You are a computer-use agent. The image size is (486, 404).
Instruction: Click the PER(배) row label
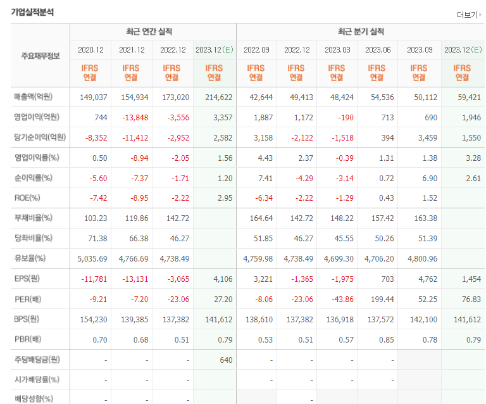click(x=28, y=300)
